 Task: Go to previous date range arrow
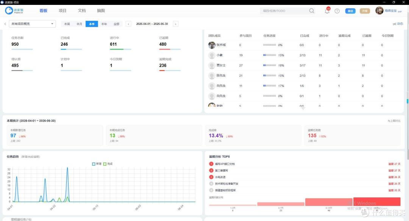128,24
